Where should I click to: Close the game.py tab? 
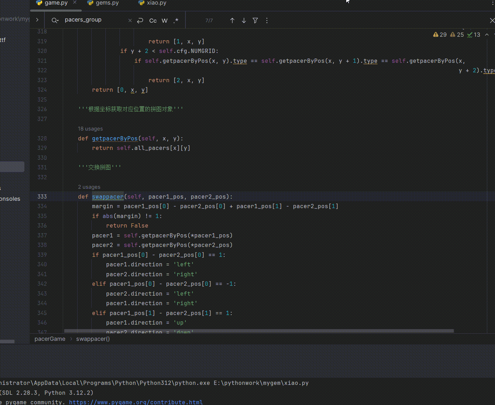coord(75,2)
